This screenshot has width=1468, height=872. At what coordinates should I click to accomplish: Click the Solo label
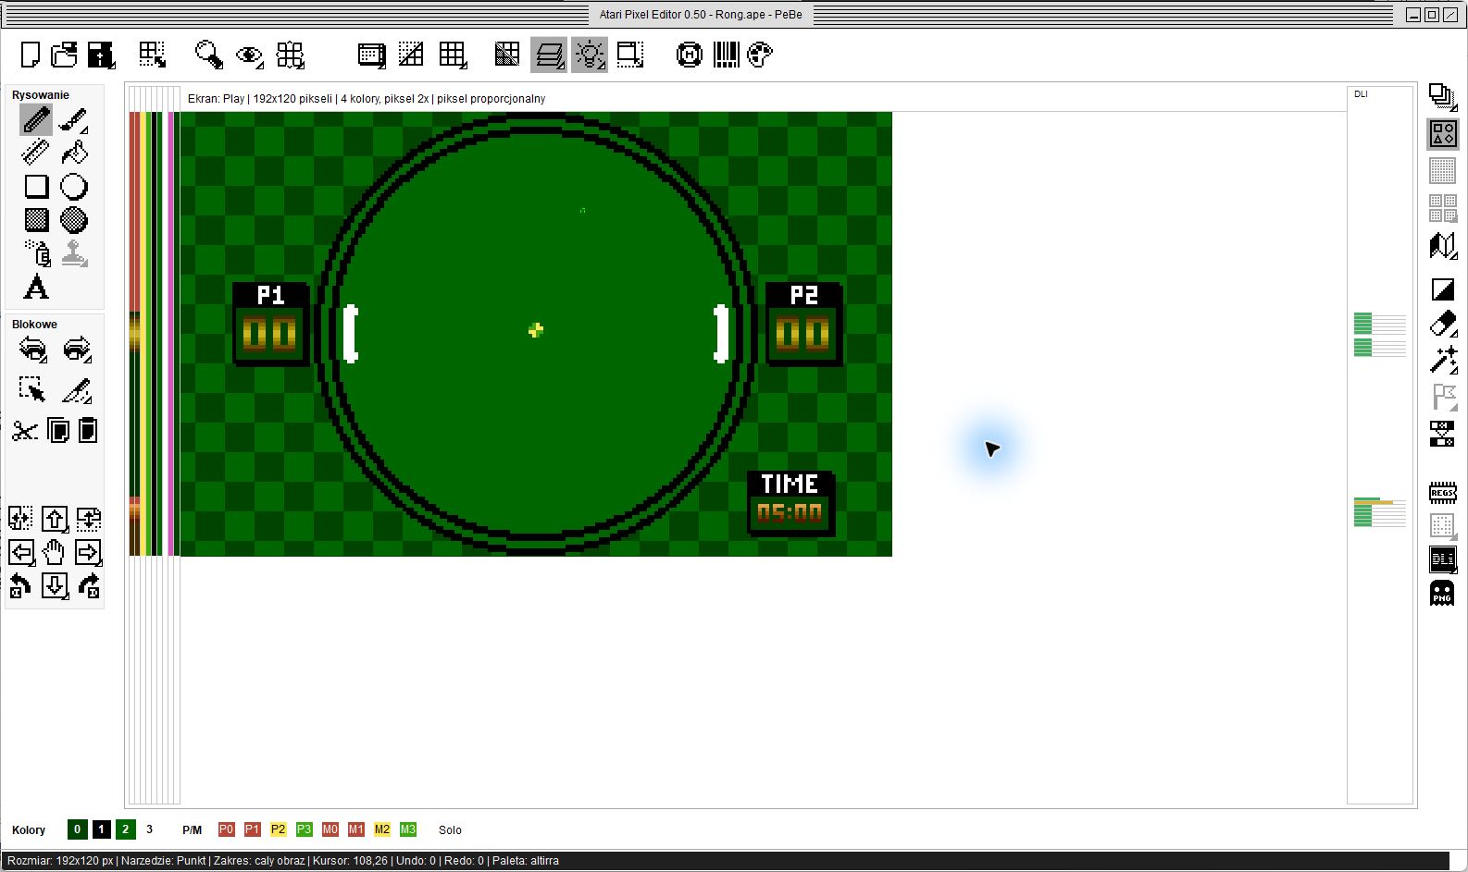450,829
